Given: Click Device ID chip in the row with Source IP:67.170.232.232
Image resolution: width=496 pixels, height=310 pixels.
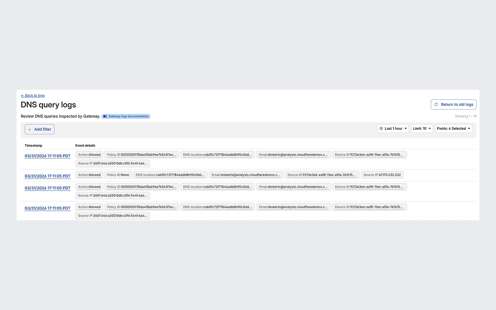Looking at the screenshot, I should click(x=322, y=175).
